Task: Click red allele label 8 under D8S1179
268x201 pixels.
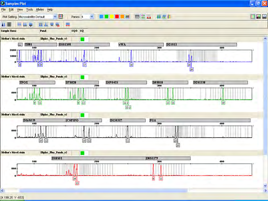Action: click(153, 178)
